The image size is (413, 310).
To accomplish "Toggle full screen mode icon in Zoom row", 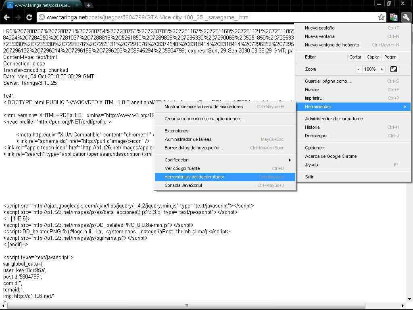I will coord(394,69).
